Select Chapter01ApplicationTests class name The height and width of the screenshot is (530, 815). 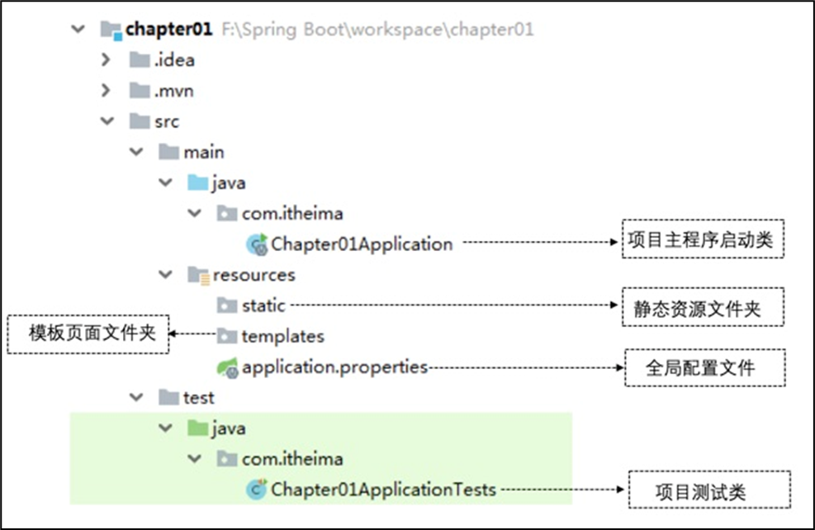[x=383, y=490]
